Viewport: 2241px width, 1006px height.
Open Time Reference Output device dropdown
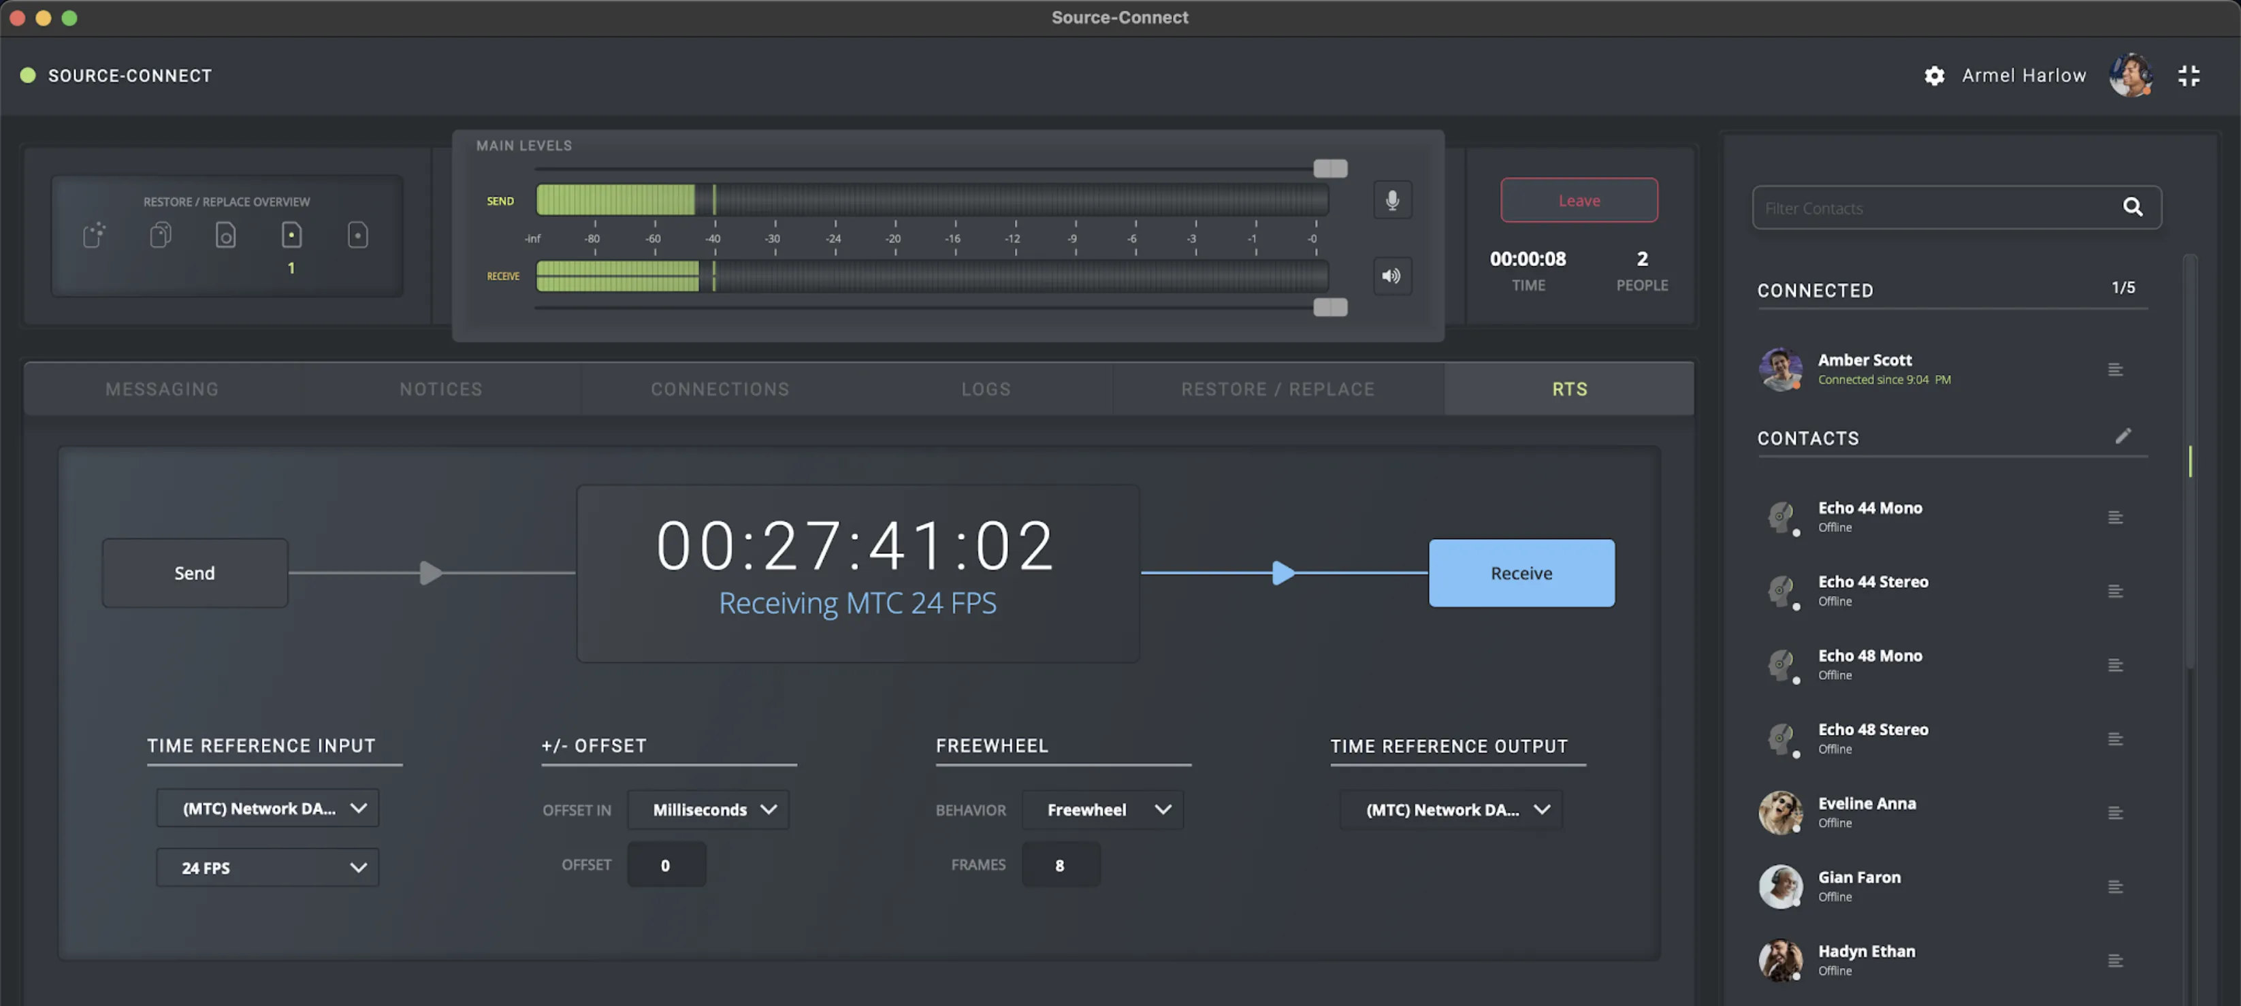pos(1451,809)
